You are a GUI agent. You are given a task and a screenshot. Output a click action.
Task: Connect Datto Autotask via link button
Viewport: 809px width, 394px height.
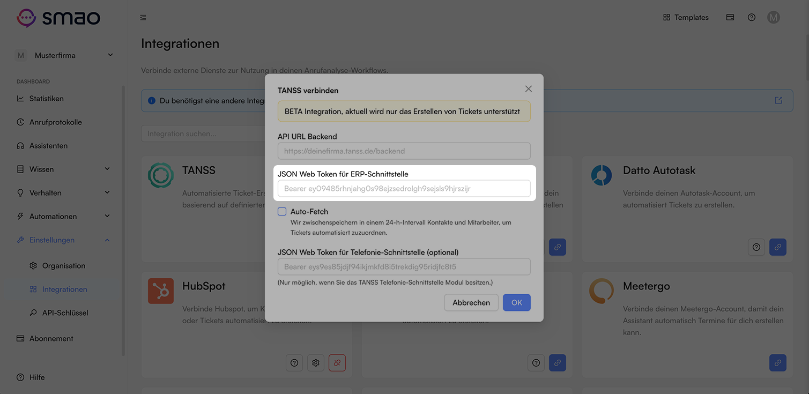tap(778, 247)
